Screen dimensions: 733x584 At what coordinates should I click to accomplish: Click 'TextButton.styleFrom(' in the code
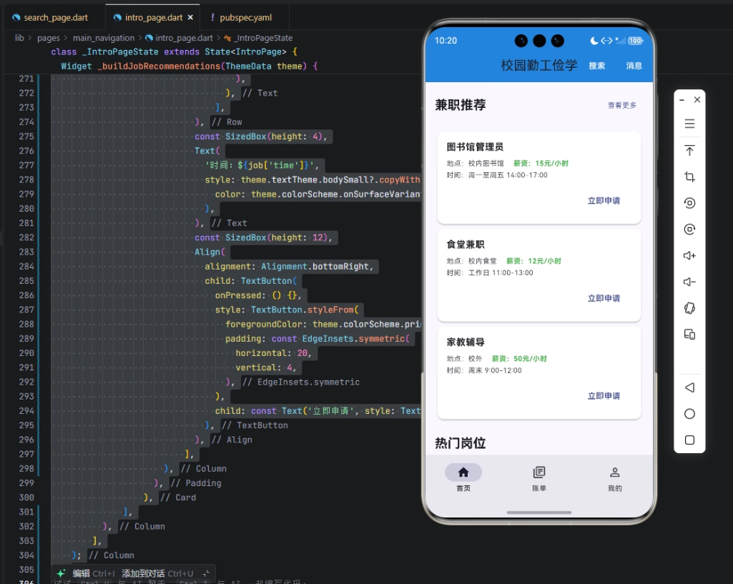pyautogui.click(x=305, y=310)
